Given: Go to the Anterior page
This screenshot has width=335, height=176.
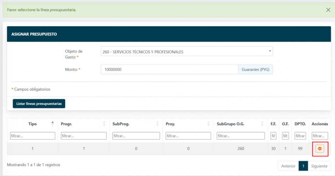Looking at the screenshot, I should 288,166.
